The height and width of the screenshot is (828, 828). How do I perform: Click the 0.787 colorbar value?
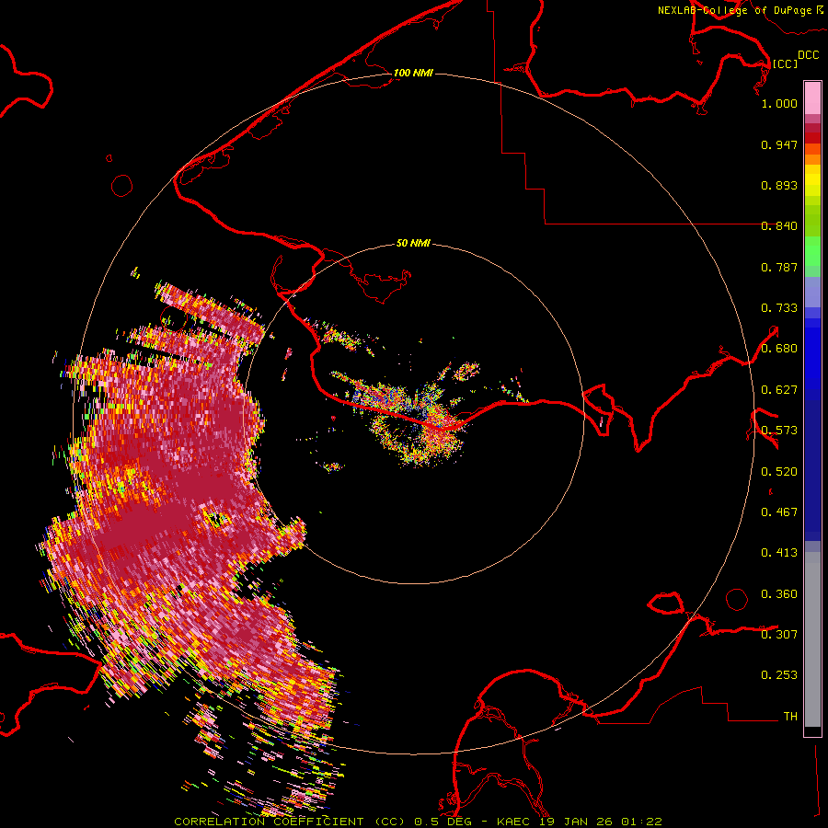tap(779, 267)
